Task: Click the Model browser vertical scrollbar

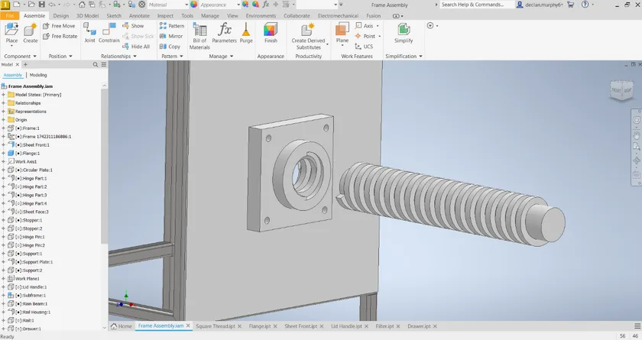Action: pos(105,166)
